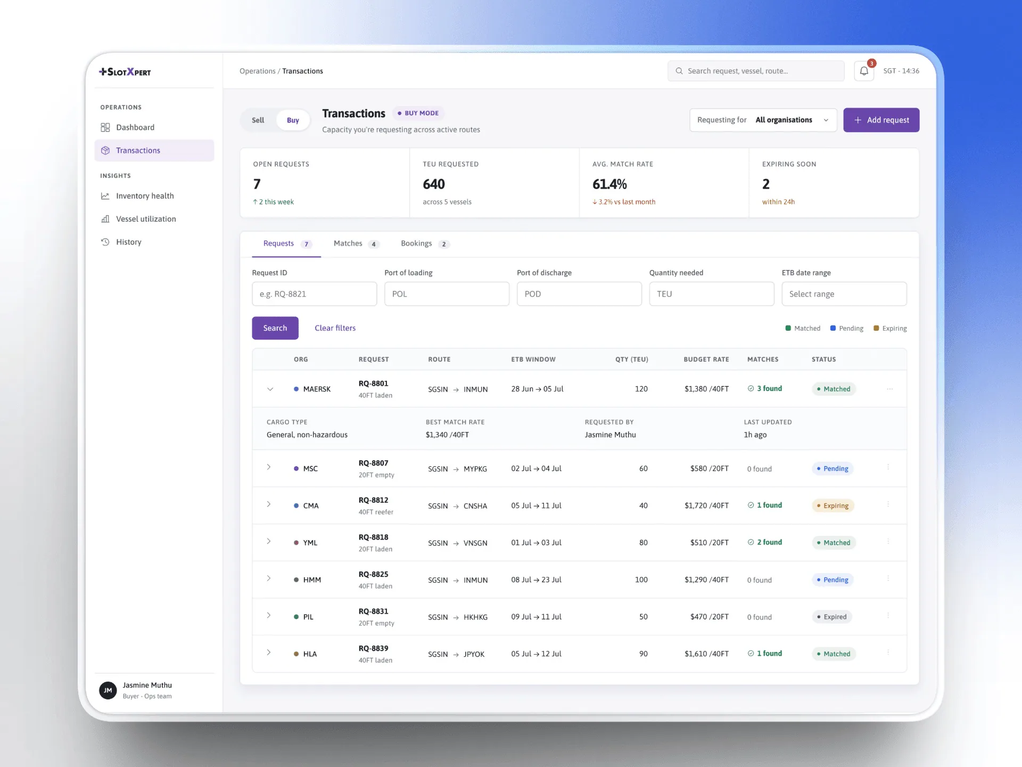This screenshot has width=1022, height=767.
Task: Click the Matched legend green swatch
Action: 788,328
